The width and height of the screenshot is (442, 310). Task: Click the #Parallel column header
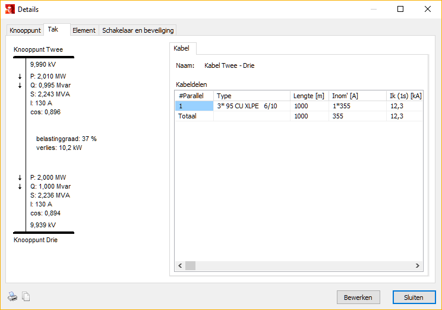tap(194, 96)
